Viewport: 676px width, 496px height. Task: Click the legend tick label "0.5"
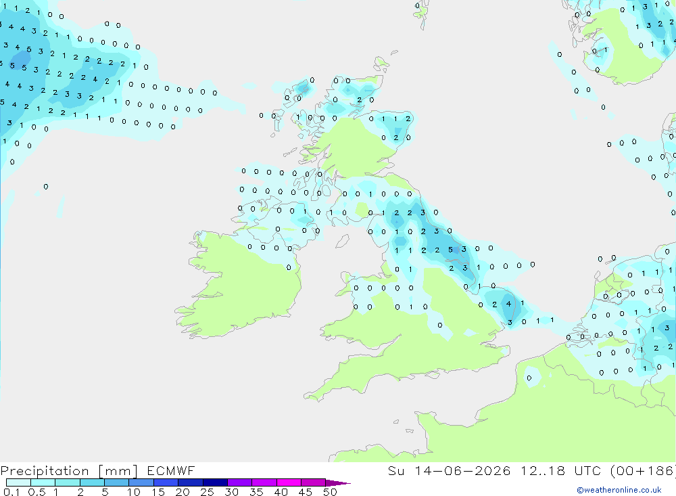coord(37,492)
